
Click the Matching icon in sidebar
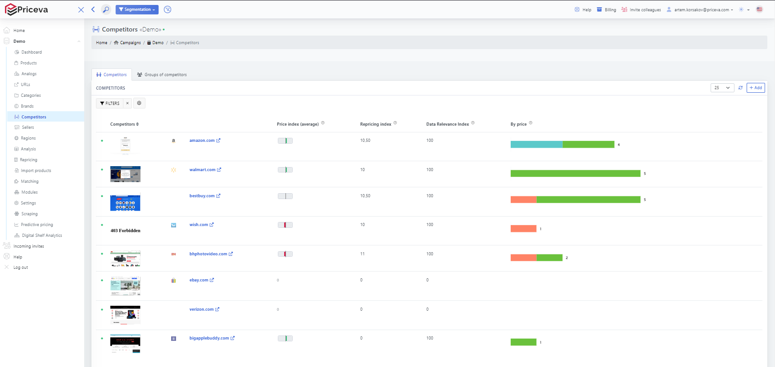[x=17, y=181]
